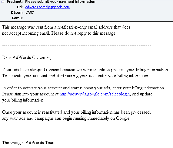Collapse the message header with minus icon

(x=3, y=2)
